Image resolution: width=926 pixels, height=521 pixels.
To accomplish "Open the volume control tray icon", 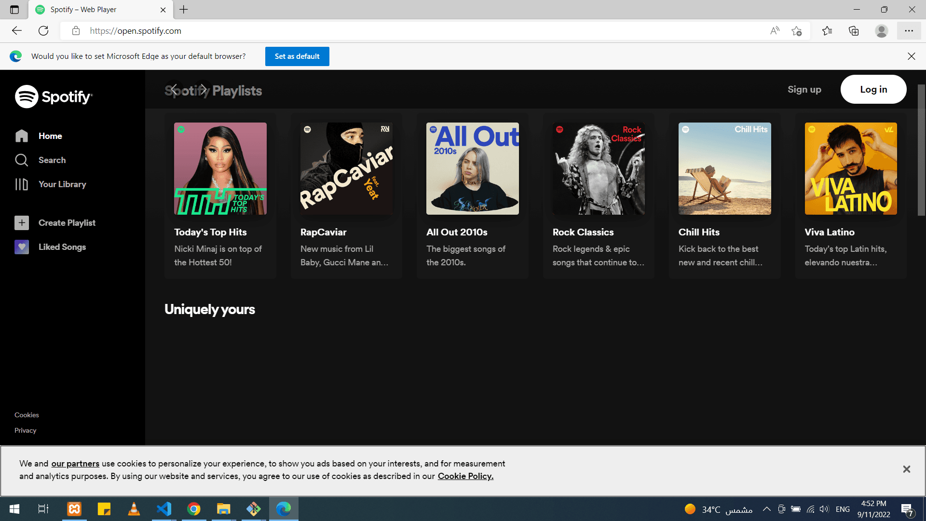I will point(824,509).
